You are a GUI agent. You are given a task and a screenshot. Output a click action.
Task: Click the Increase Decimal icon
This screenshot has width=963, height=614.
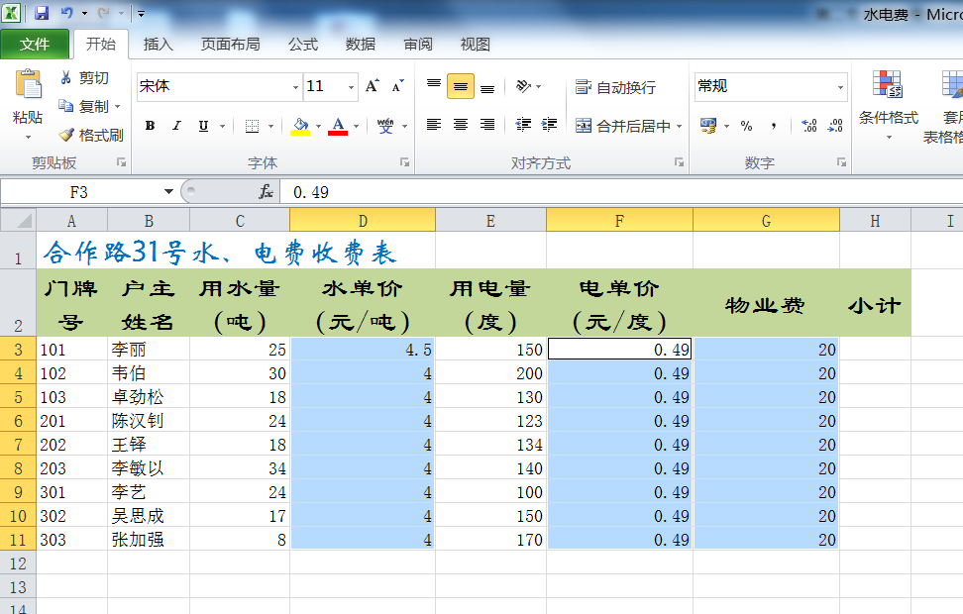[808, 126]
